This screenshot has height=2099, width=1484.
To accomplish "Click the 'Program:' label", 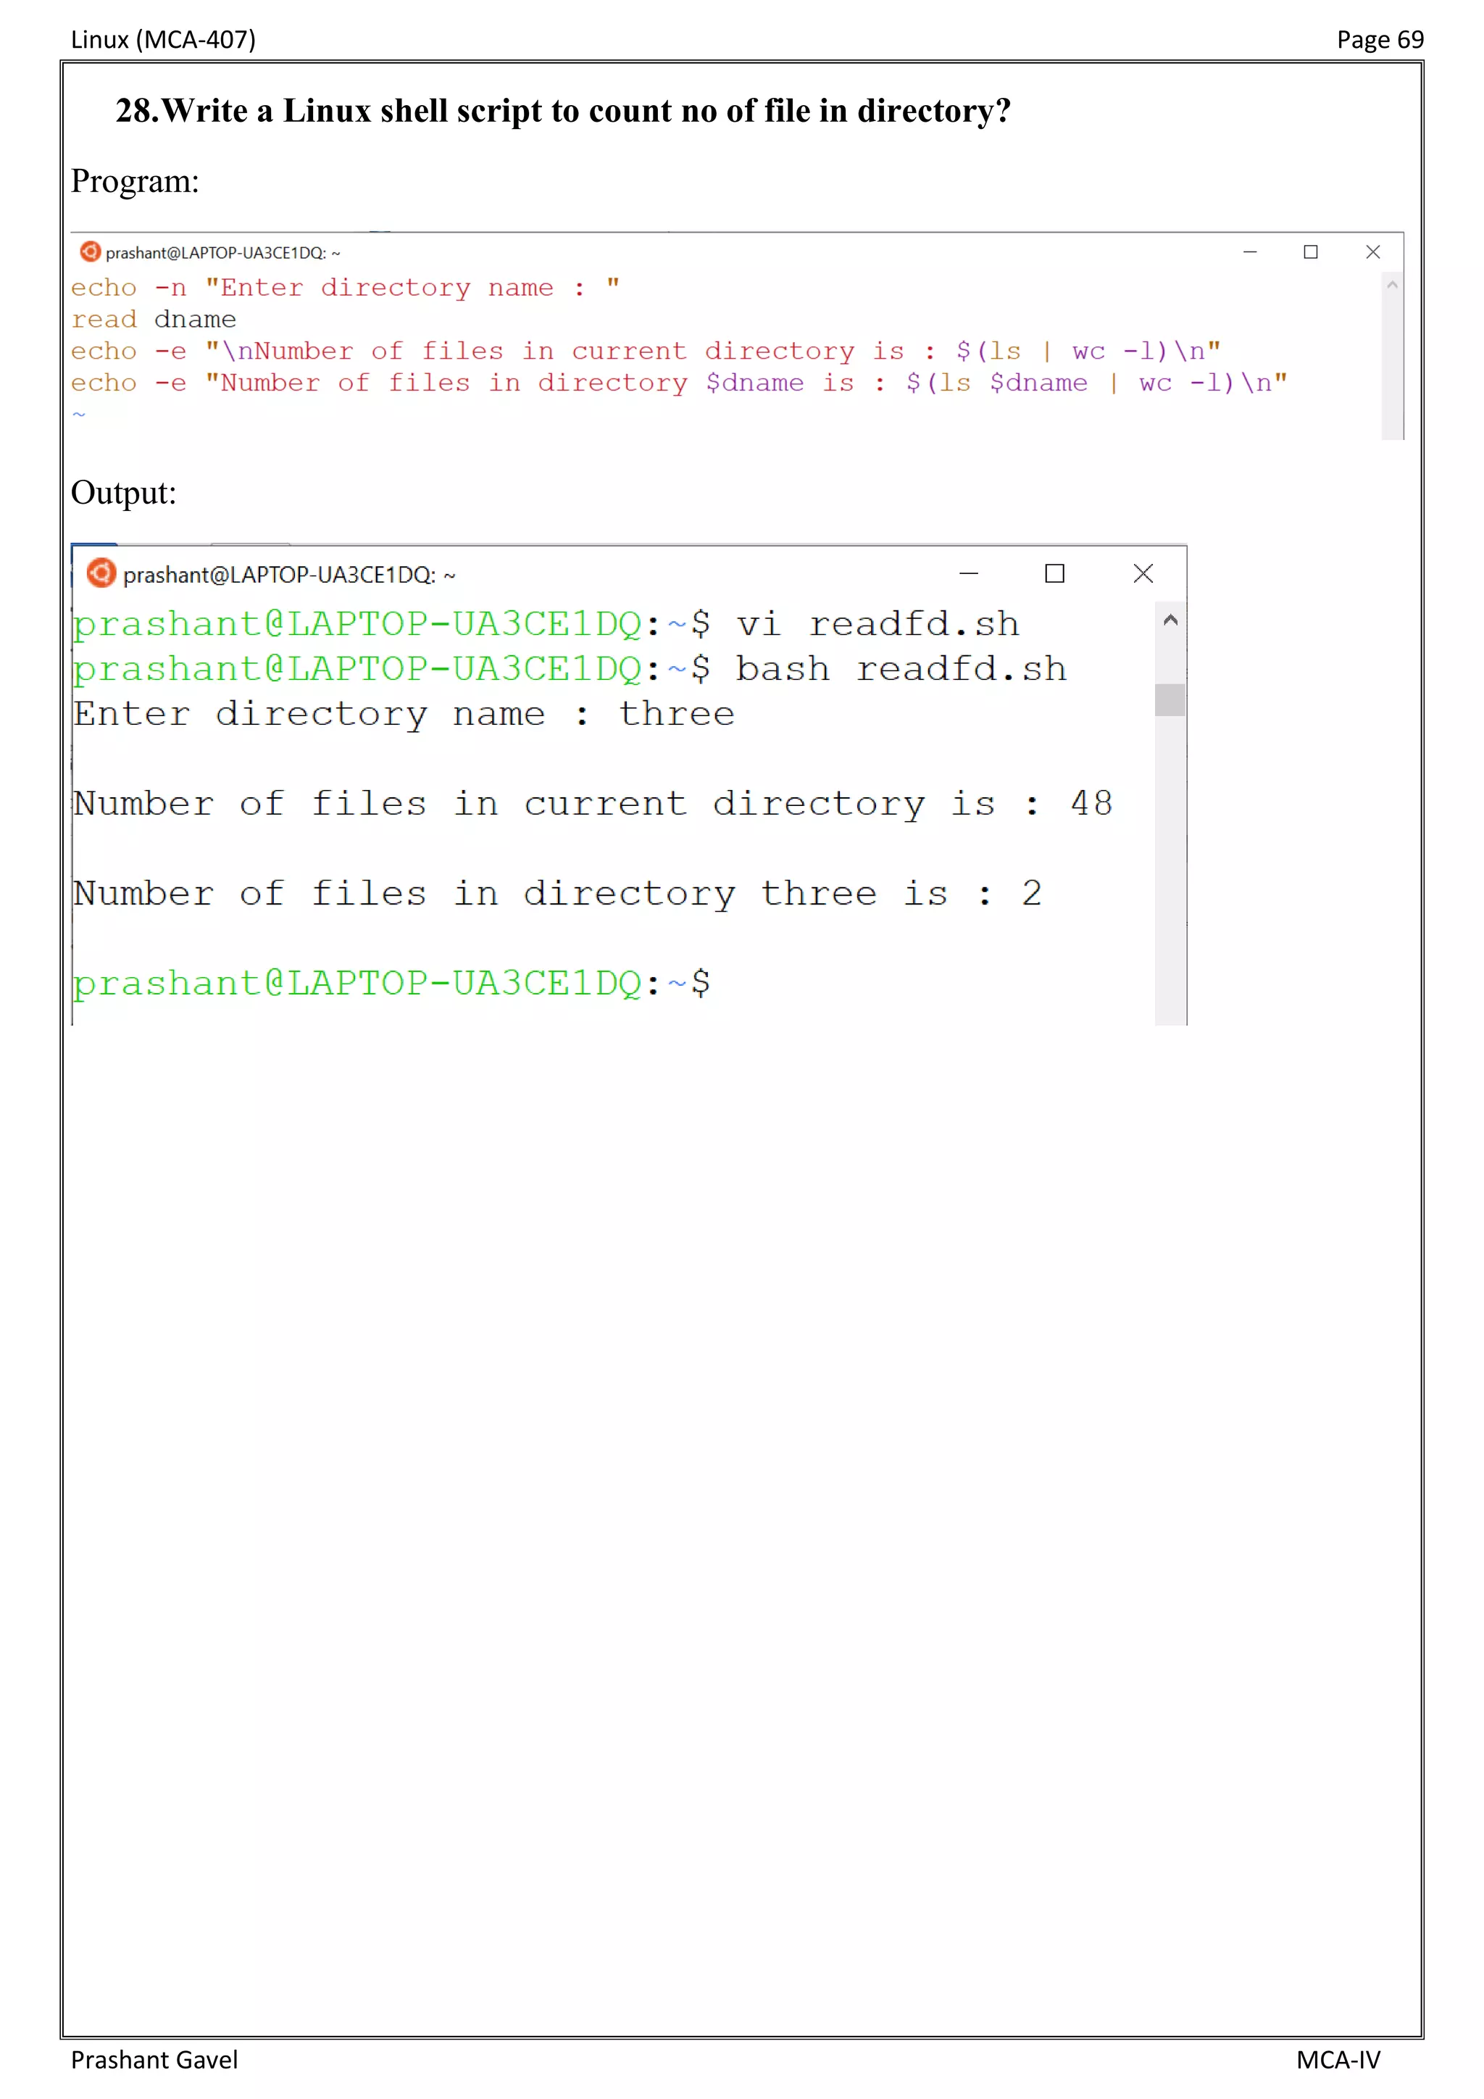I will point(136,181).
